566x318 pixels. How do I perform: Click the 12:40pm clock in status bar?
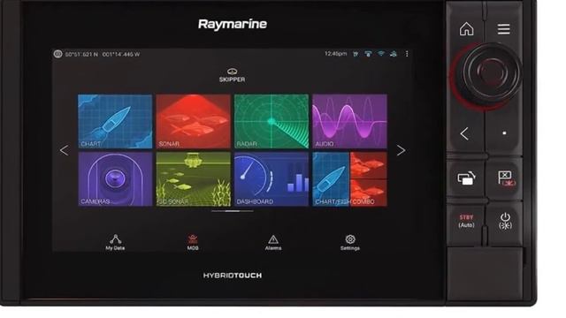(x=336, y=54)
